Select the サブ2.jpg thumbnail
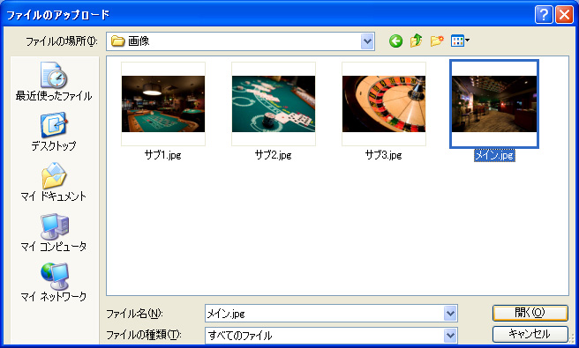The width and height of the screenshot is (579, 348). pos(274,104)
